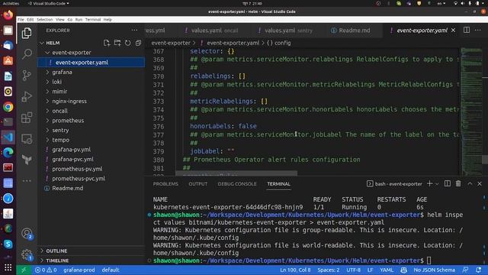Open Microsoft Edge from the dock

(8, 153)
